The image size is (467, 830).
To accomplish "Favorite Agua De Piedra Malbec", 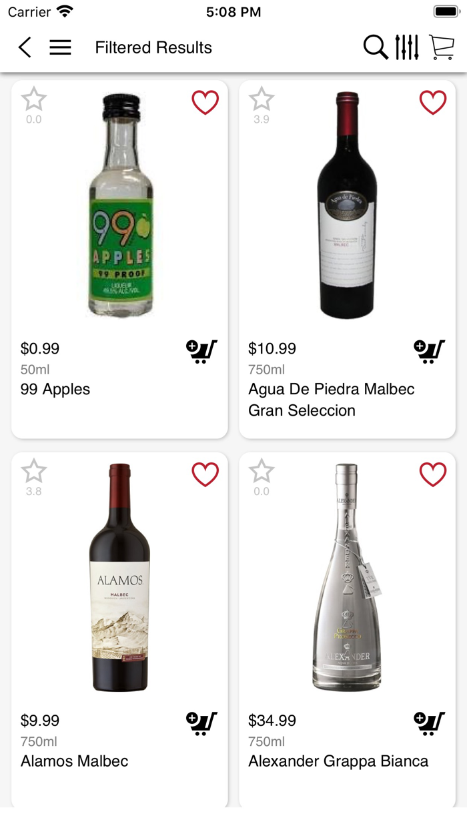I will 433,103.
